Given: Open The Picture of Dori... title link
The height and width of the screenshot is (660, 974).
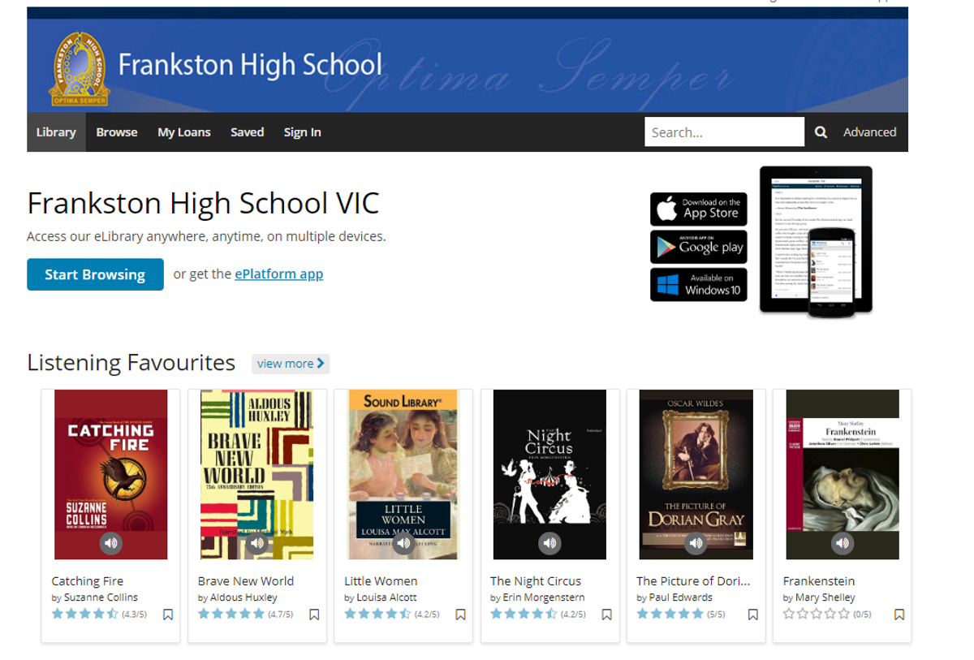Looking at the screenshot, I should (693, 581).
